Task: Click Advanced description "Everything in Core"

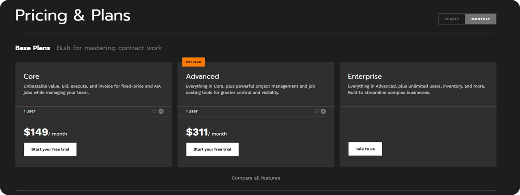Action: coord(250,89)
